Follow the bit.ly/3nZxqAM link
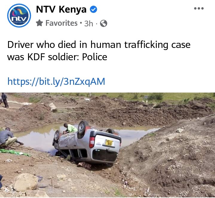Screen dimensions: 215x198 coord(56,81)
